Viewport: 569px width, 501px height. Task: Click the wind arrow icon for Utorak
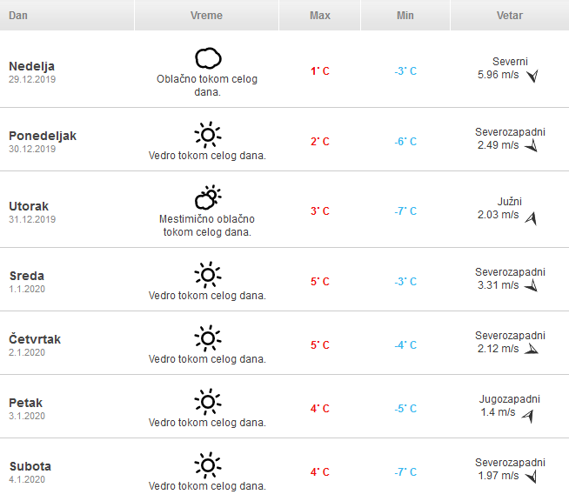531,219
